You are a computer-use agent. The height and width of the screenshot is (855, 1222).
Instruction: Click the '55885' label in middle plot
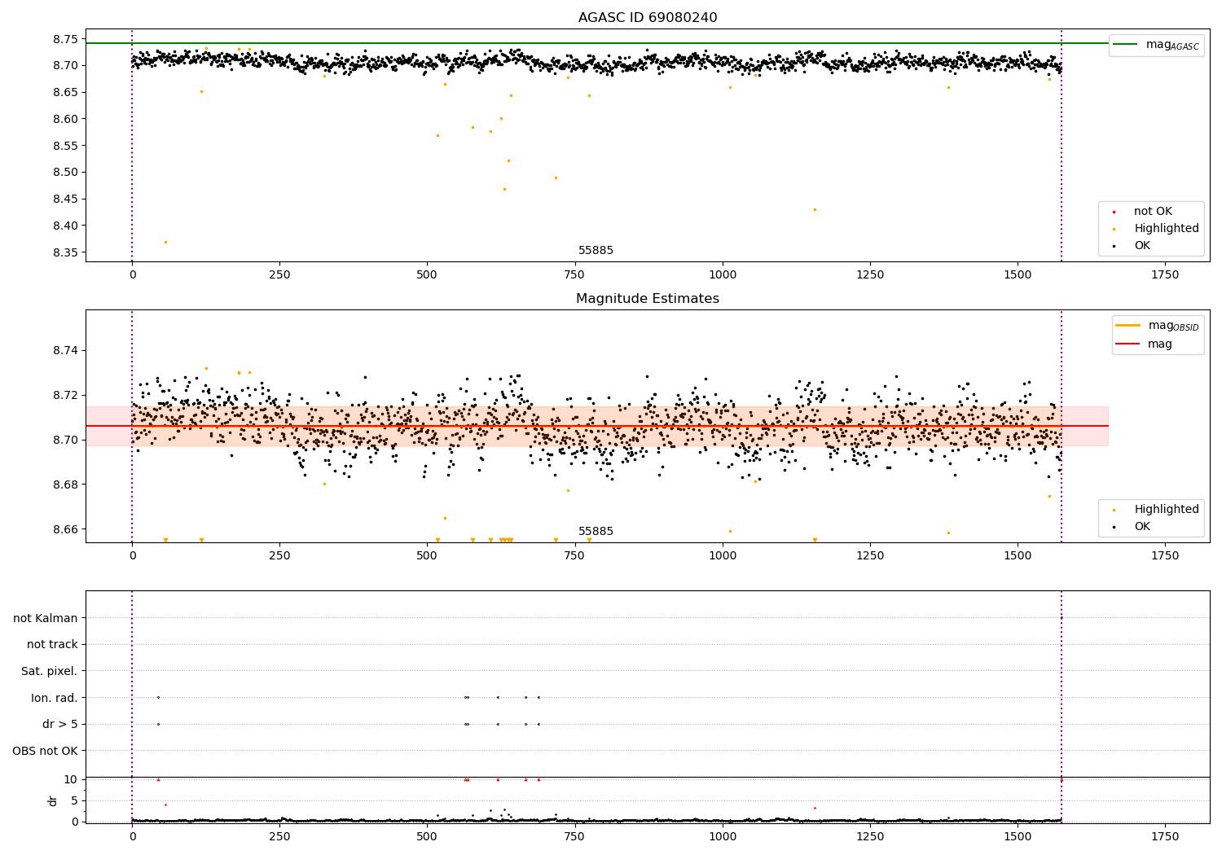pyautogui.click(x=596, y=532)
